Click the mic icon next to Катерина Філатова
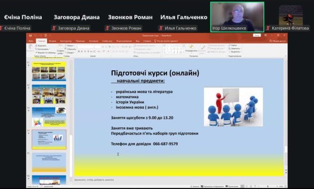 point(268,28)
